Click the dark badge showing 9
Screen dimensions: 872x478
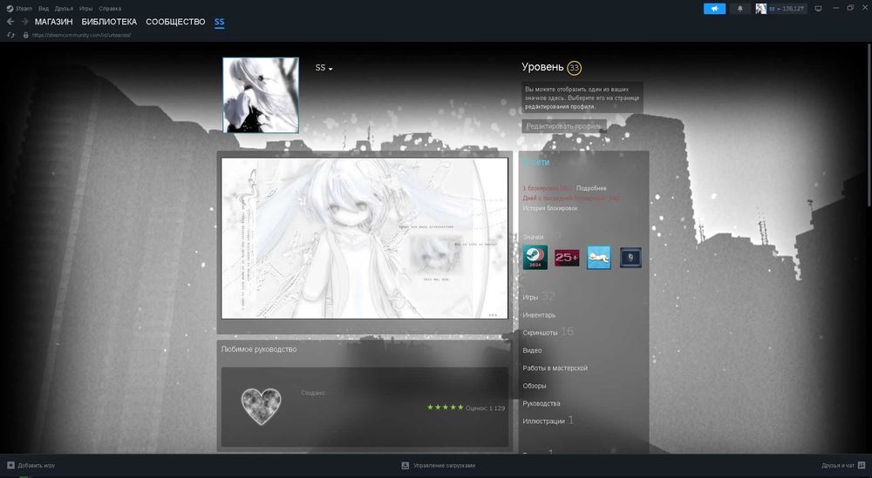630,258
